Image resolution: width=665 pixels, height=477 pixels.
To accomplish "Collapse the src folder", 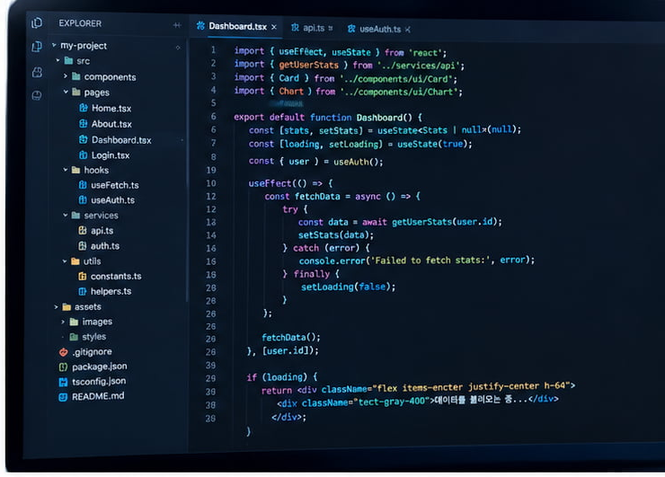I will pyautogui.click(x=58, y=60).
